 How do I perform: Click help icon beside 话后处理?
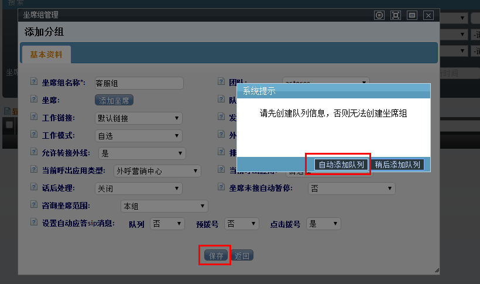pos(35,189)
